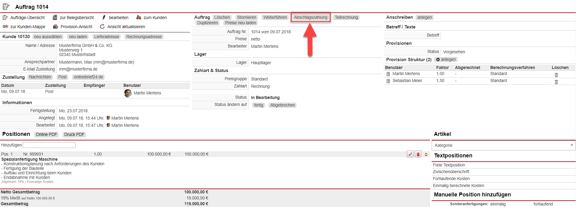Click the Abschlagszahlung button
576x207 pixels.
310,17
